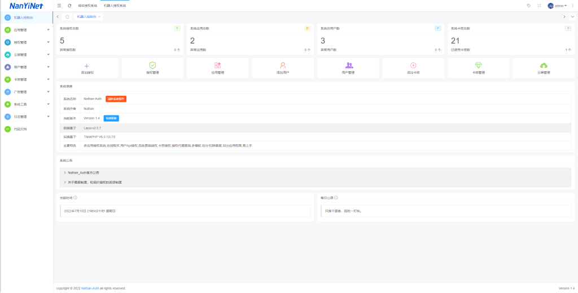The height and width of the screenshot is (293, 578).
Task: Switch to the 域名授权系统 top menu
Action: (87, 6)
